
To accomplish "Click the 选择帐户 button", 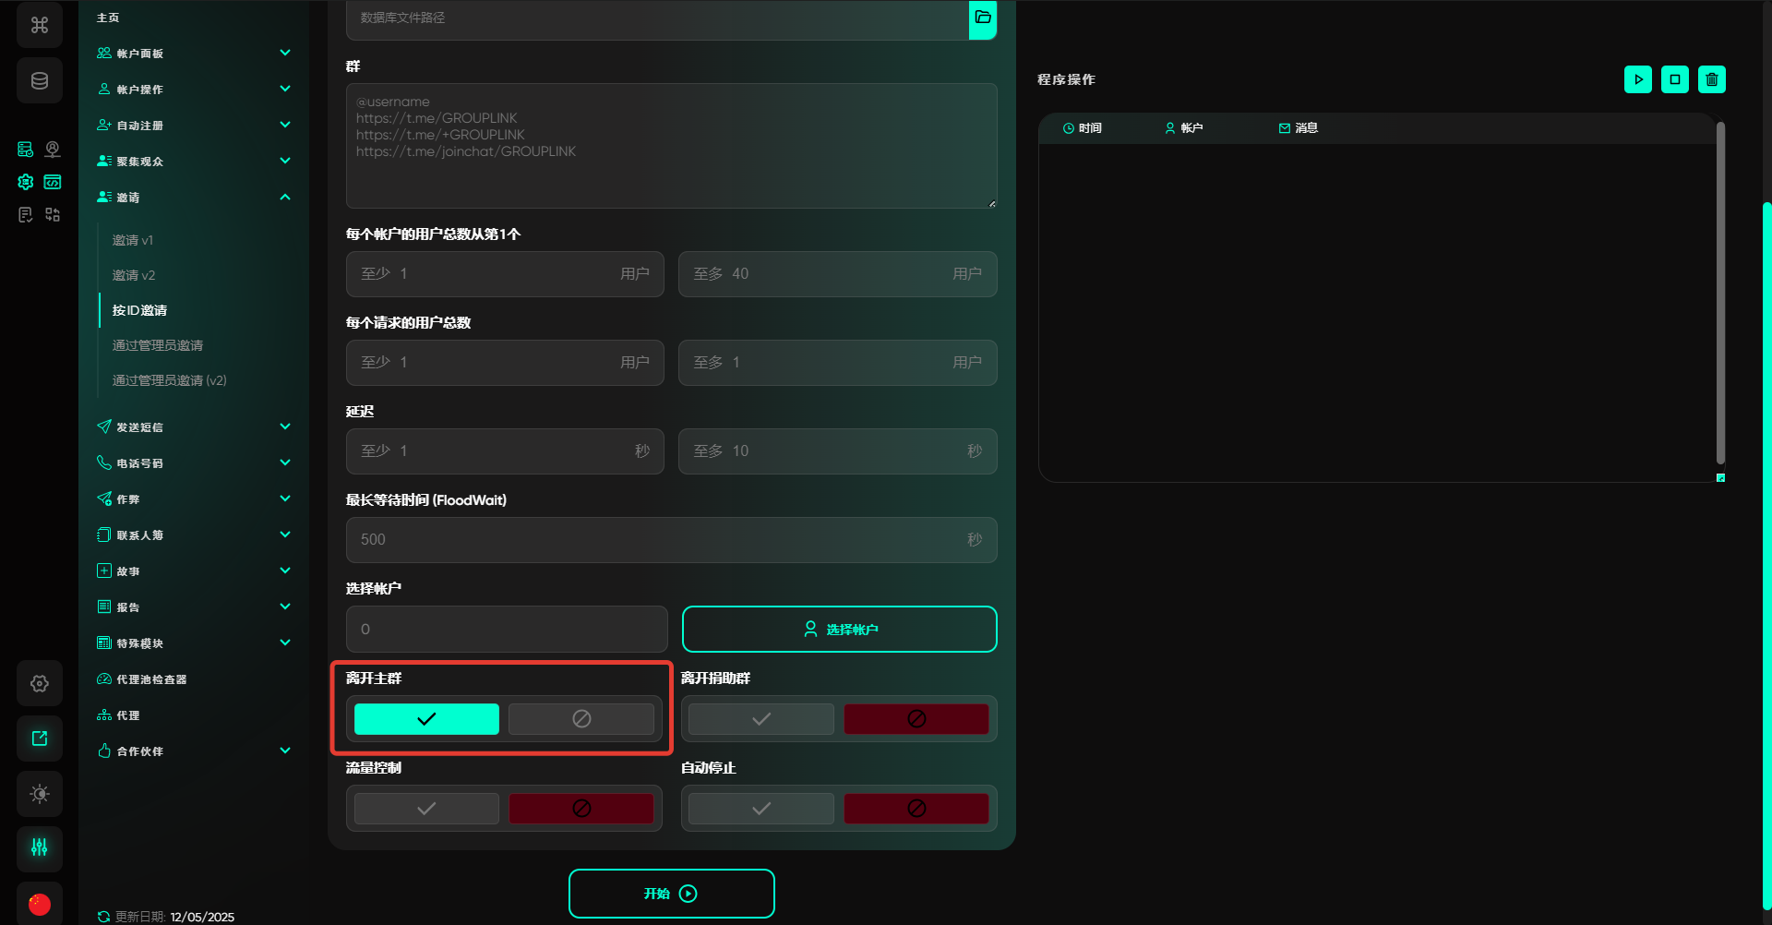I will (839, 630).
